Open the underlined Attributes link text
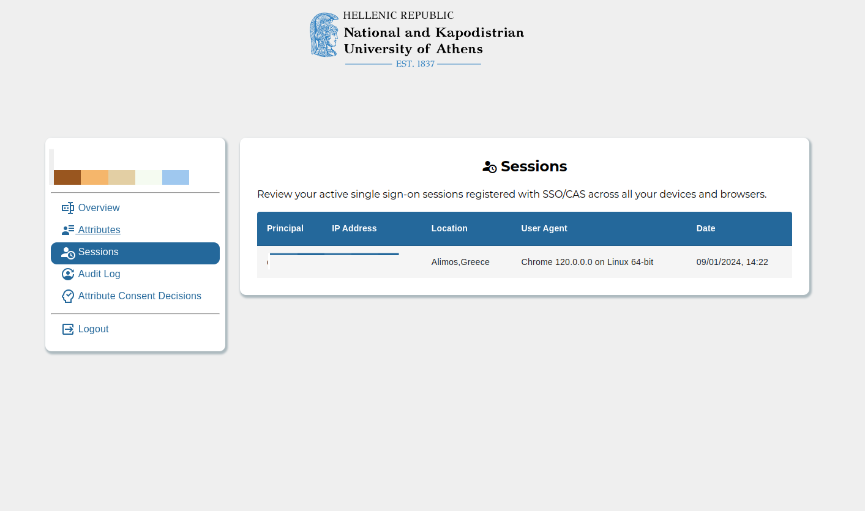The image size is (865, 511). tap(99, 230)
